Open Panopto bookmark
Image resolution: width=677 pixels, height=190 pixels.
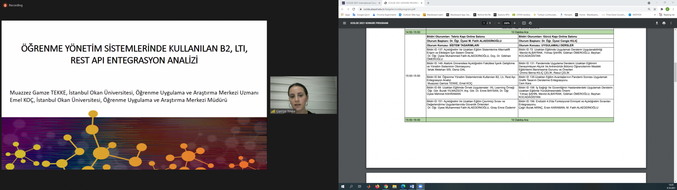[x=566, y=15]
